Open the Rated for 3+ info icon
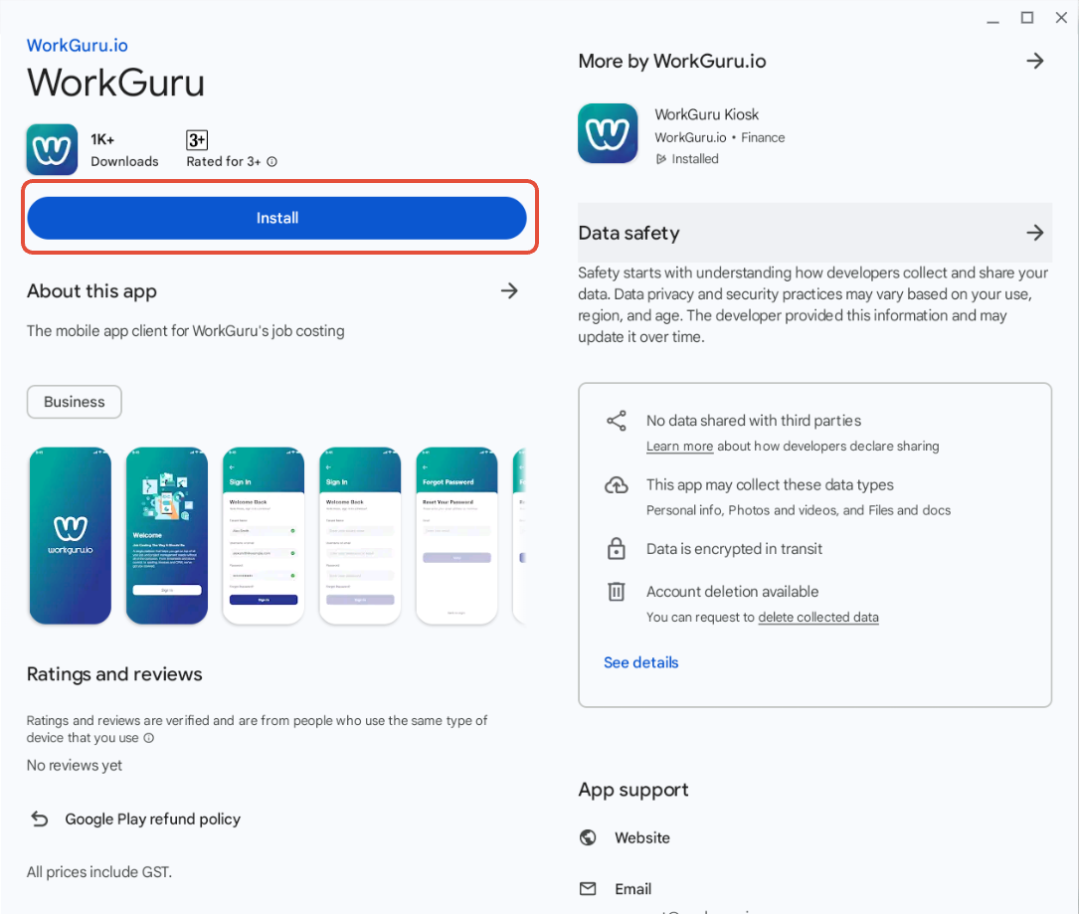Viewport: 1079px width, 914px height. click(271, 162)
